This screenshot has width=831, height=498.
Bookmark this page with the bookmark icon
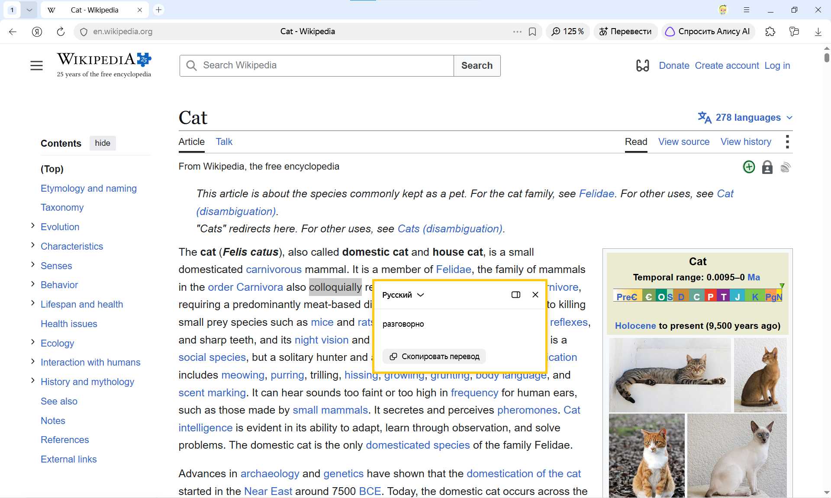[532, 32]
